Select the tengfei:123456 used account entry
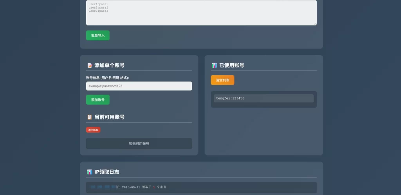Screen dimensions: 401x195 (x=264, y=98)
